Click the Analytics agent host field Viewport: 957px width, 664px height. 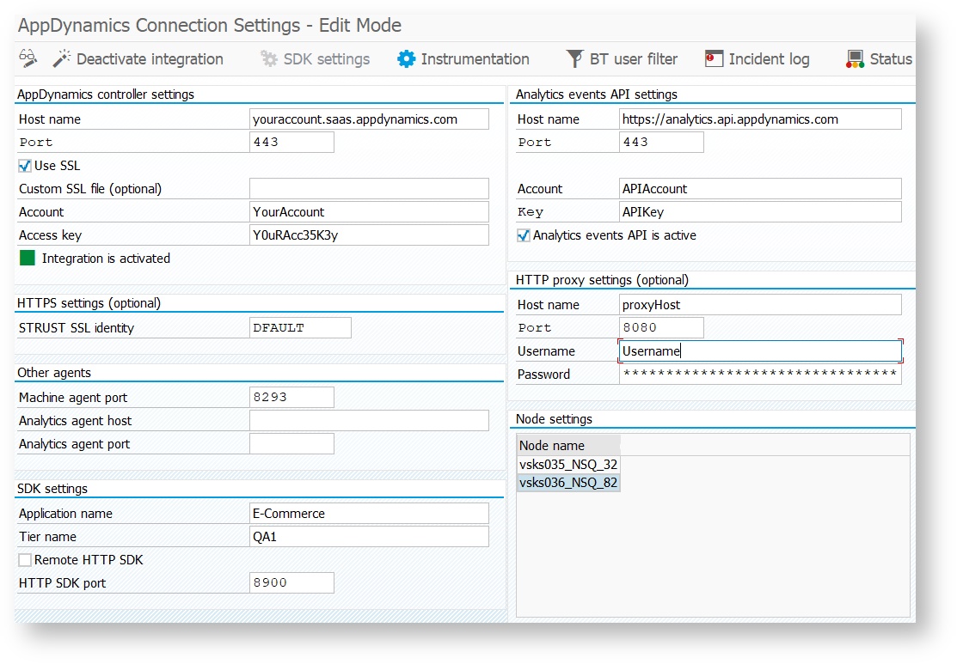click(369, 420)
